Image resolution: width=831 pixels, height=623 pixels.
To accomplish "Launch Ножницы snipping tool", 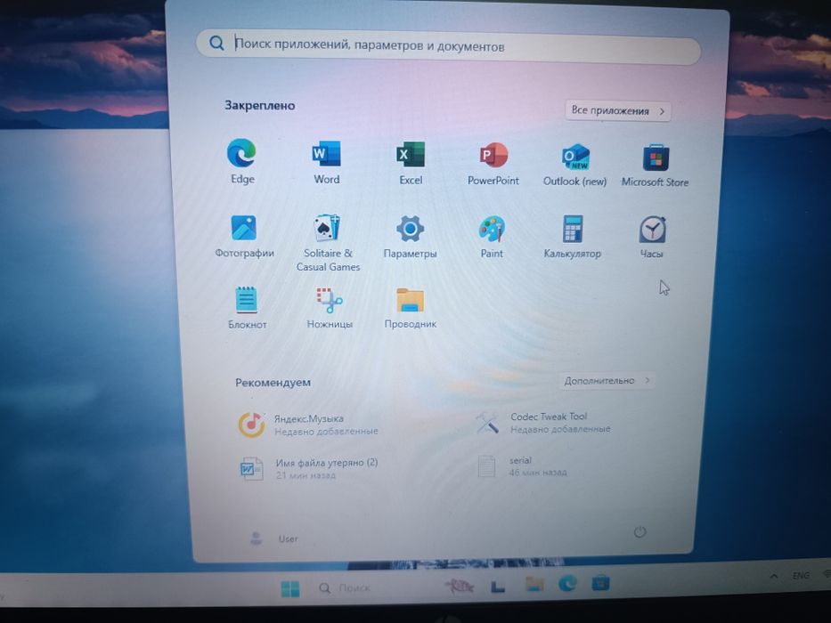I will 330,307.
